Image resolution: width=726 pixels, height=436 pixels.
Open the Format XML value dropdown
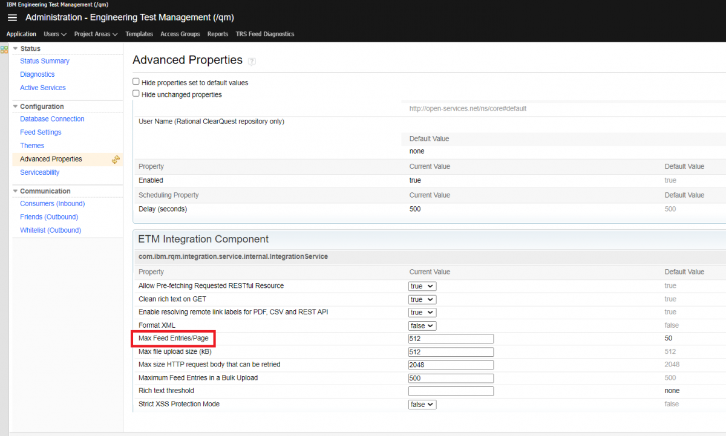tap(422, 326)
